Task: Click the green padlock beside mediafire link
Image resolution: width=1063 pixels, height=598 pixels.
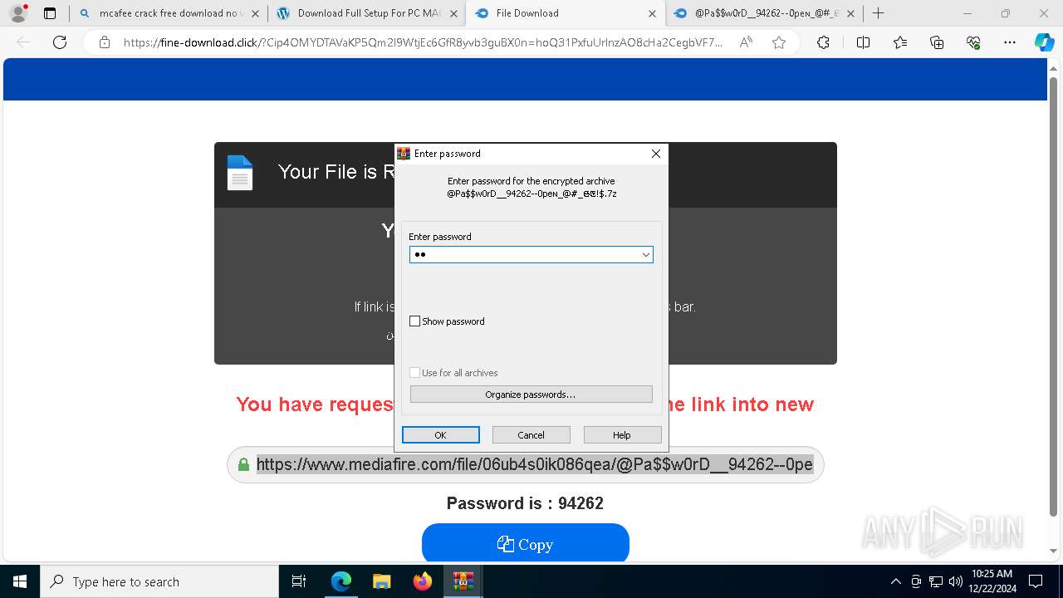Action: tap(243, 464)
